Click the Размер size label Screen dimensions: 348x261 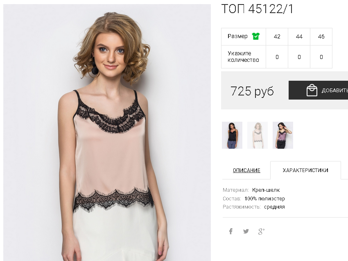pyautogui.click(x=237, y=36)
